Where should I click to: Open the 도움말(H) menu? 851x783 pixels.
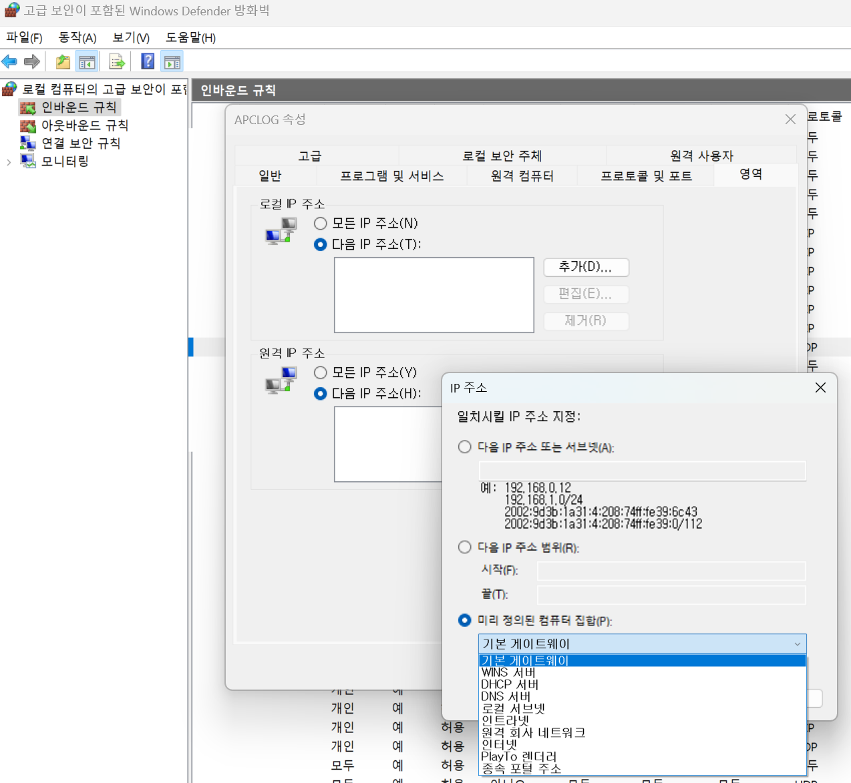[x=191, y=38]
